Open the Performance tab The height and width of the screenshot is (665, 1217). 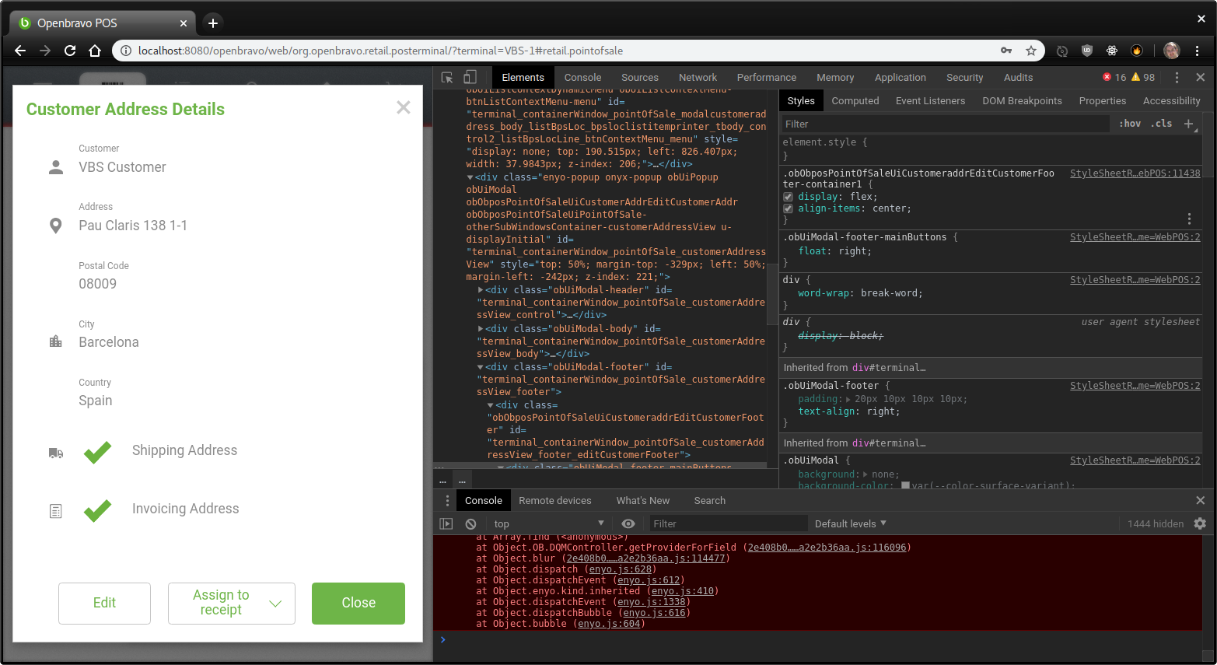pyautogui.click(x=766, y=77)
